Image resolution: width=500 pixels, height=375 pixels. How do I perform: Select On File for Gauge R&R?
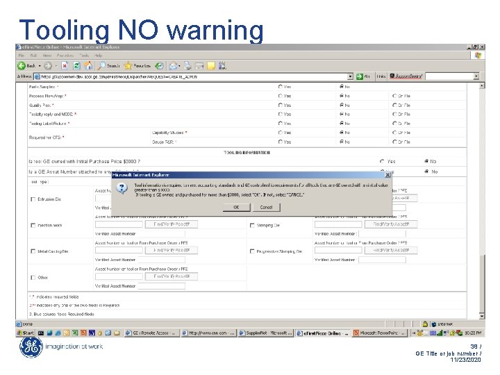pyautogui.click(x=394, y=142)
